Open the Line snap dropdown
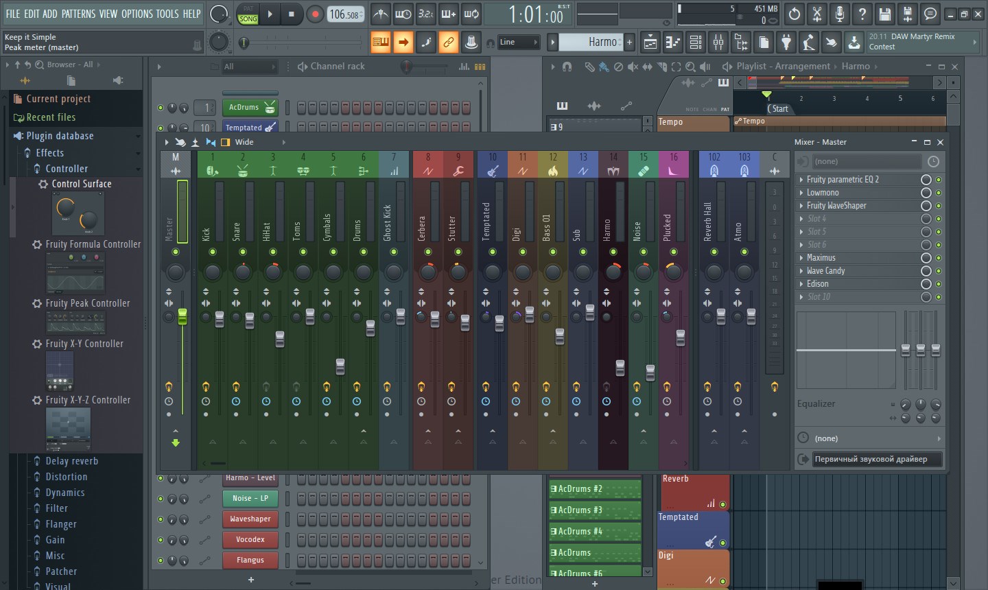Viewport: 988px width, 590px height. (519, 43)
